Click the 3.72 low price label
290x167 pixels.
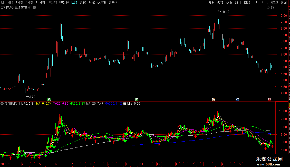pos(32,97)
